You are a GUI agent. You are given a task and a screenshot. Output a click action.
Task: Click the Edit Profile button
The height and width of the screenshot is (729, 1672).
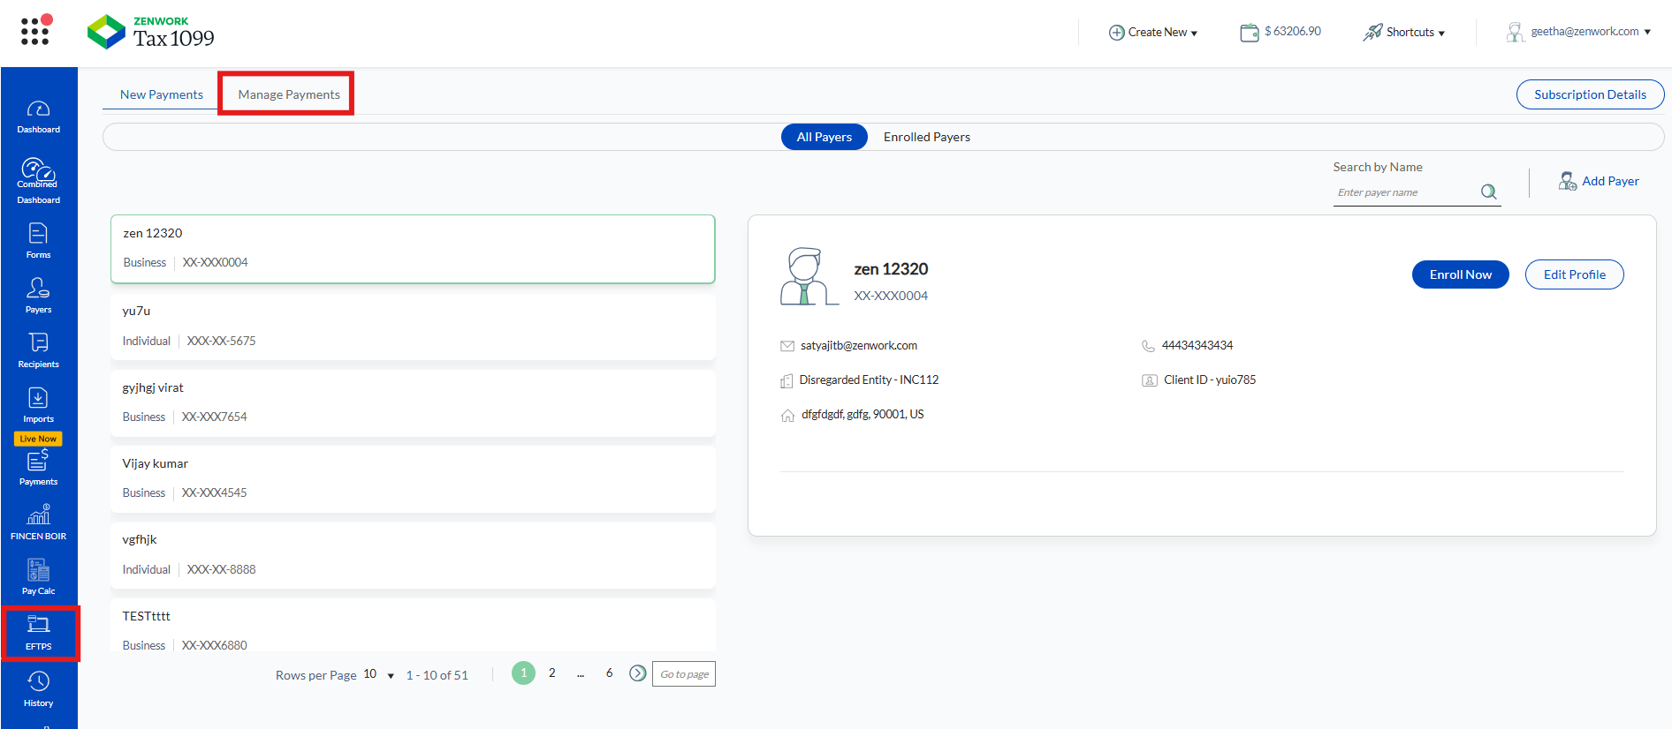tap(1574, 274)
